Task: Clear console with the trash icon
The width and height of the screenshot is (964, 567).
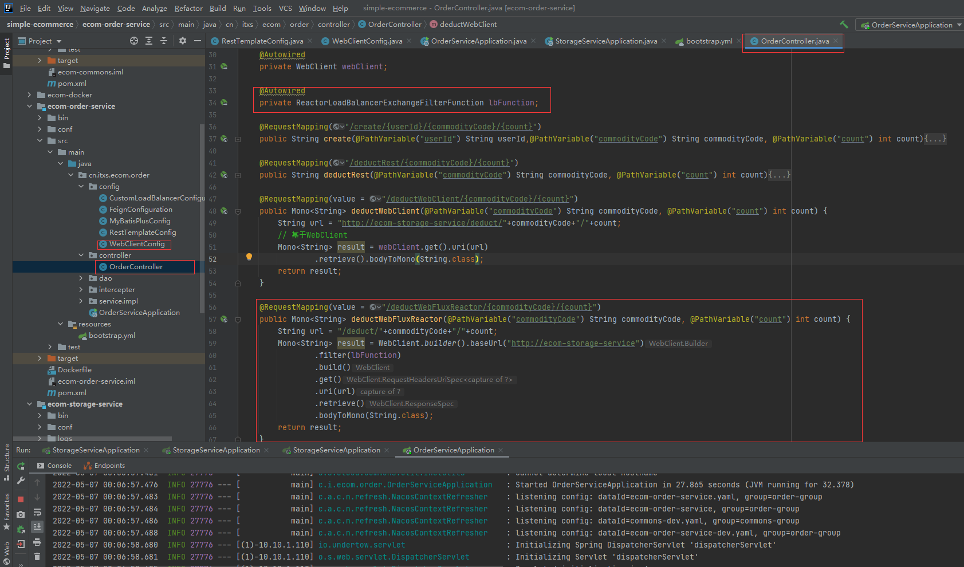Action: click(x=37, y=556)
